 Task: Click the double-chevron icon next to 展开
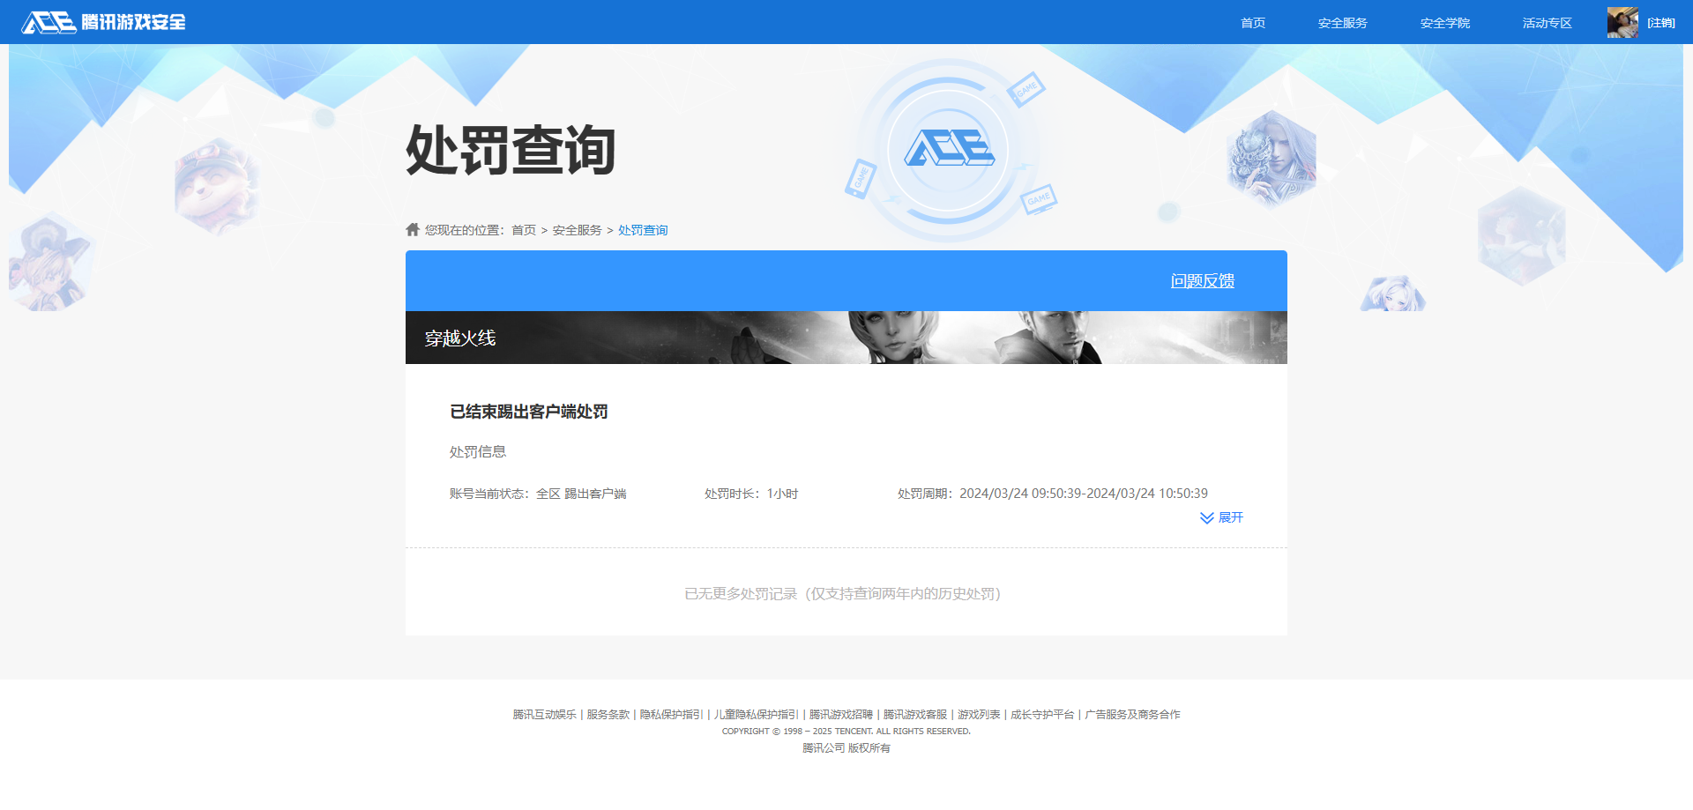pyautogui.click(x=1207, y=518)
